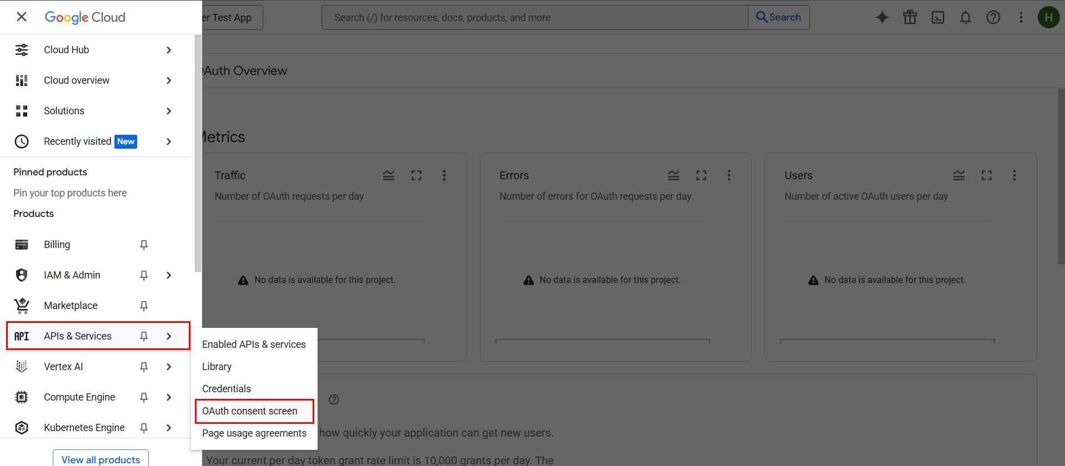Click the Kubernetes Engine hexagon icon

coord(22,428)
